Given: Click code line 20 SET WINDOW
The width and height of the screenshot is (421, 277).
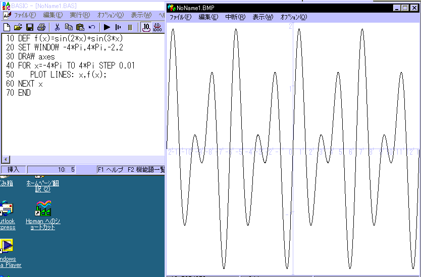Looking at the screenshot, I should pos(65,47).
